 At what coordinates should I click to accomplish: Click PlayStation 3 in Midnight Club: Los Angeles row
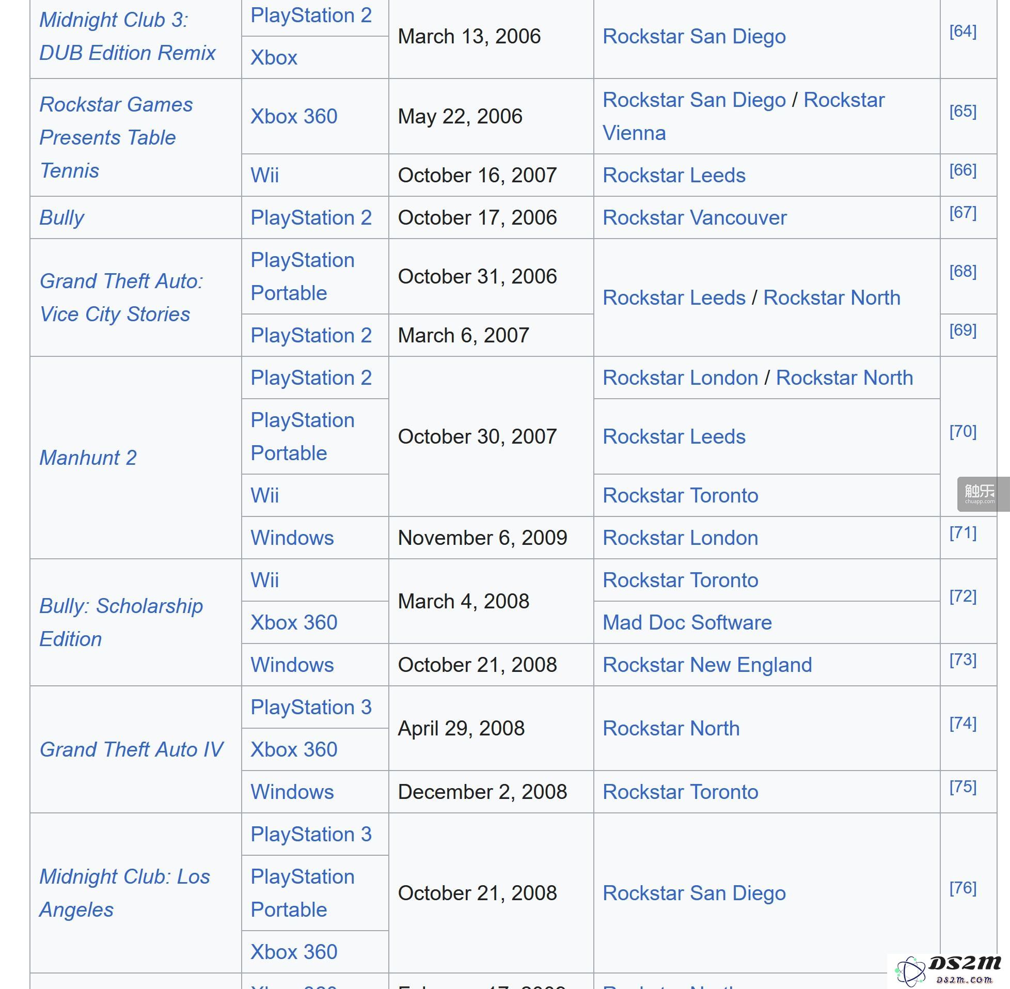click(311, 834)
